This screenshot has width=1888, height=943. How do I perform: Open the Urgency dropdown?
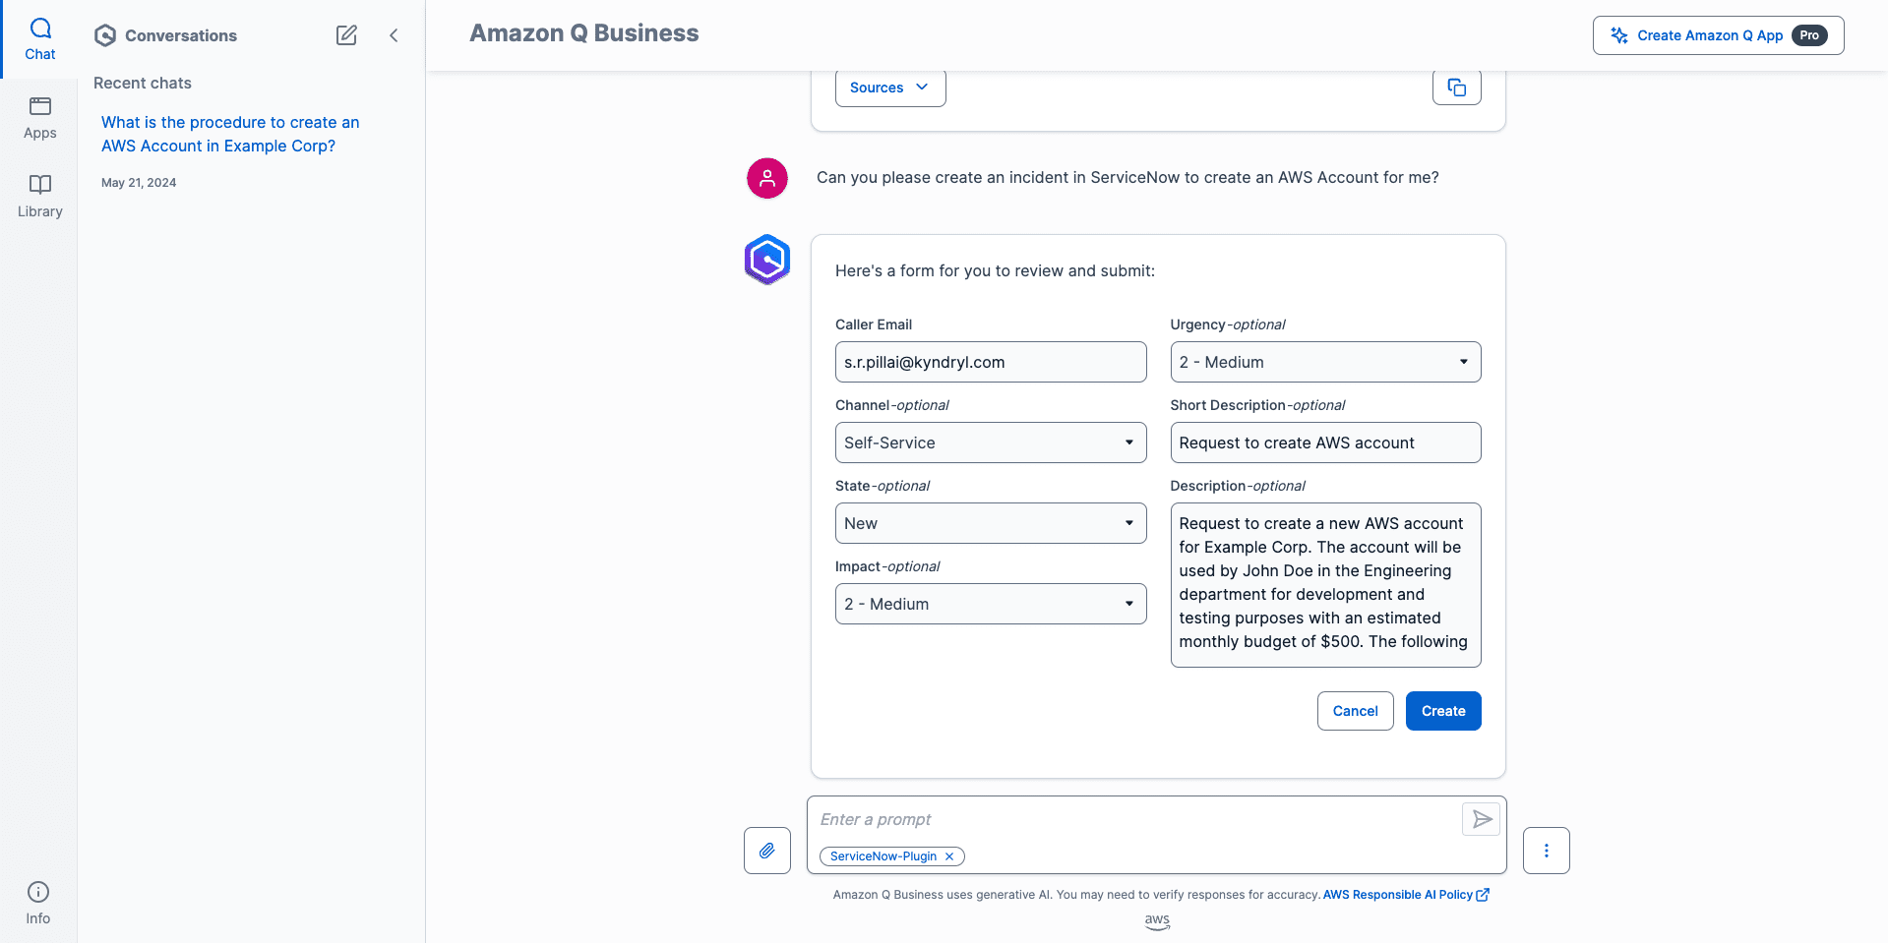coord(1324,362)
